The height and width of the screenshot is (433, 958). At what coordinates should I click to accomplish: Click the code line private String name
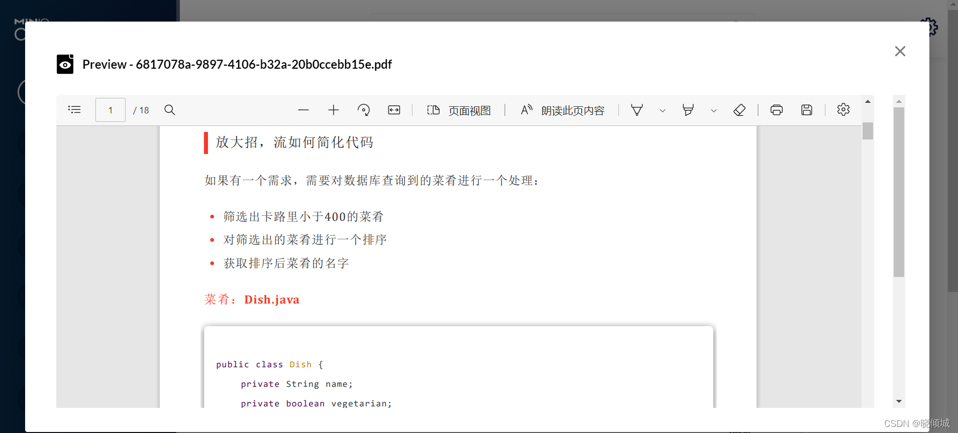point(297,384)
